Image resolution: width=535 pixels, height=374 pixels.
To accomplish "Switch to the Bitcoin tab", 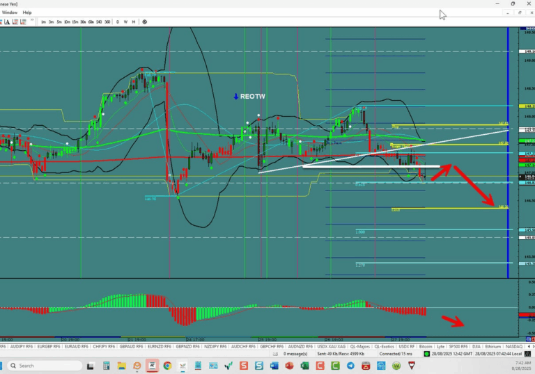I will 426,346.
